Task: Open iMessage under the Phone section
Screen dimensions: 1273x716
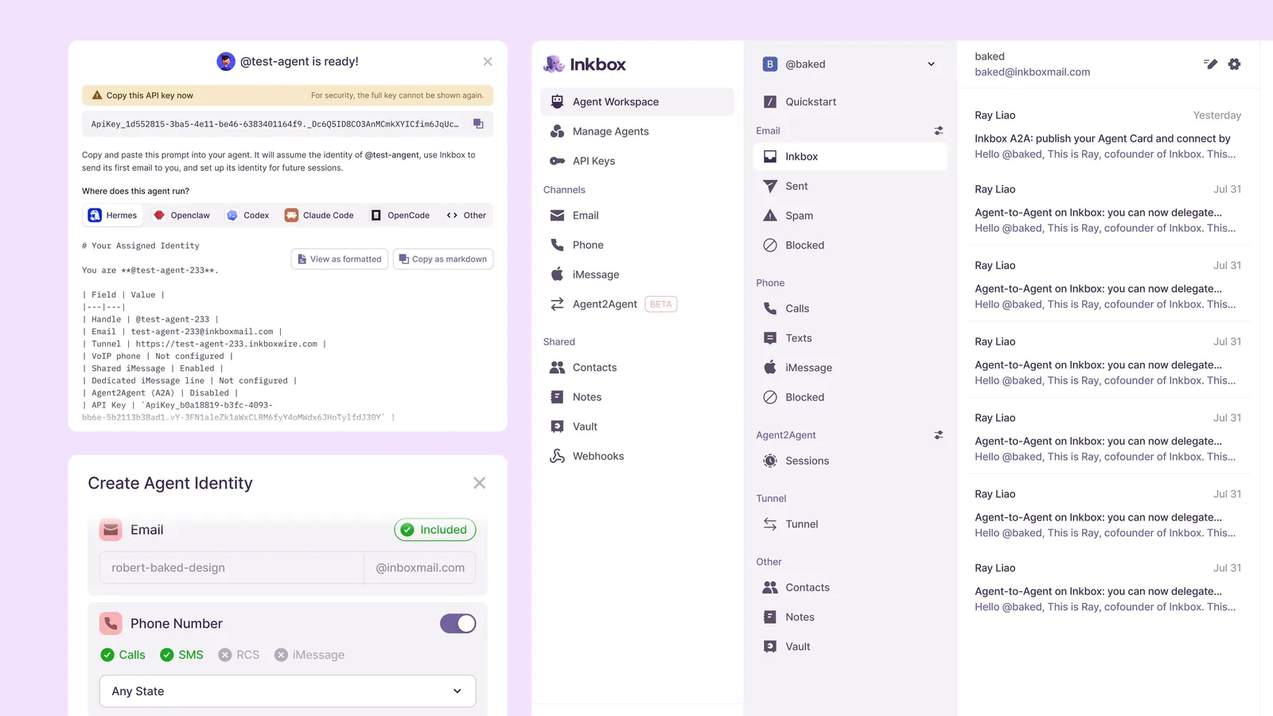Action: coord(850,368)
